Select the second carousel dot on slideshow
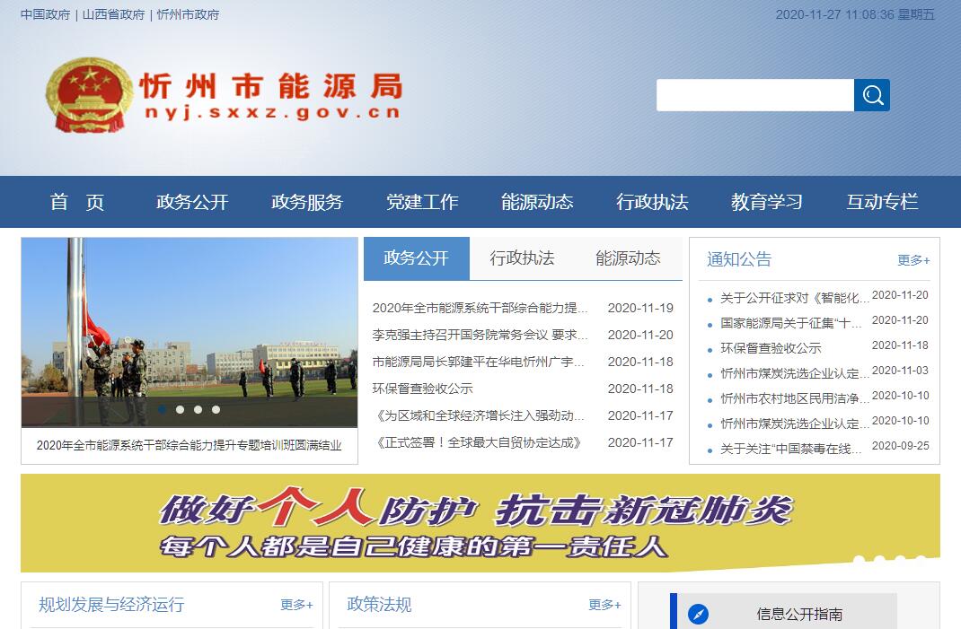961x629 pixels. [181, 409]
